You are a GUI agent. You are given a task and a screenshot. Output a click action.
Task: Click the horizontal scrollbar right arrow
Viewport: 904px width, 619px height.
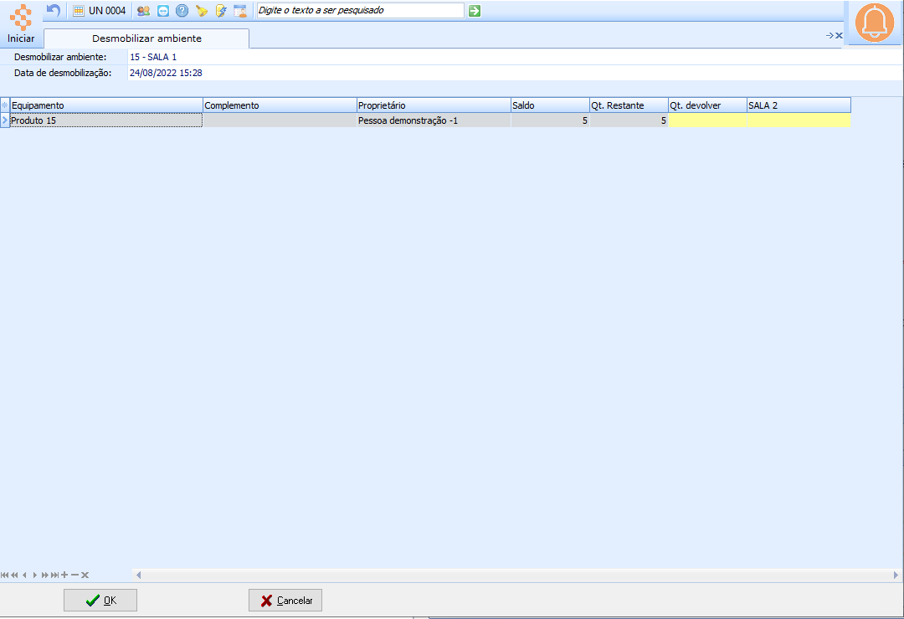[896, 576]
